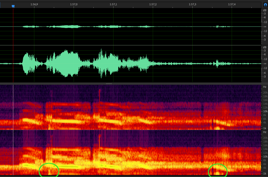Viewport: 268px width, 177px height.
Task: Click the blue playhead marker on the ruler
Action: [x=13, y=6]
